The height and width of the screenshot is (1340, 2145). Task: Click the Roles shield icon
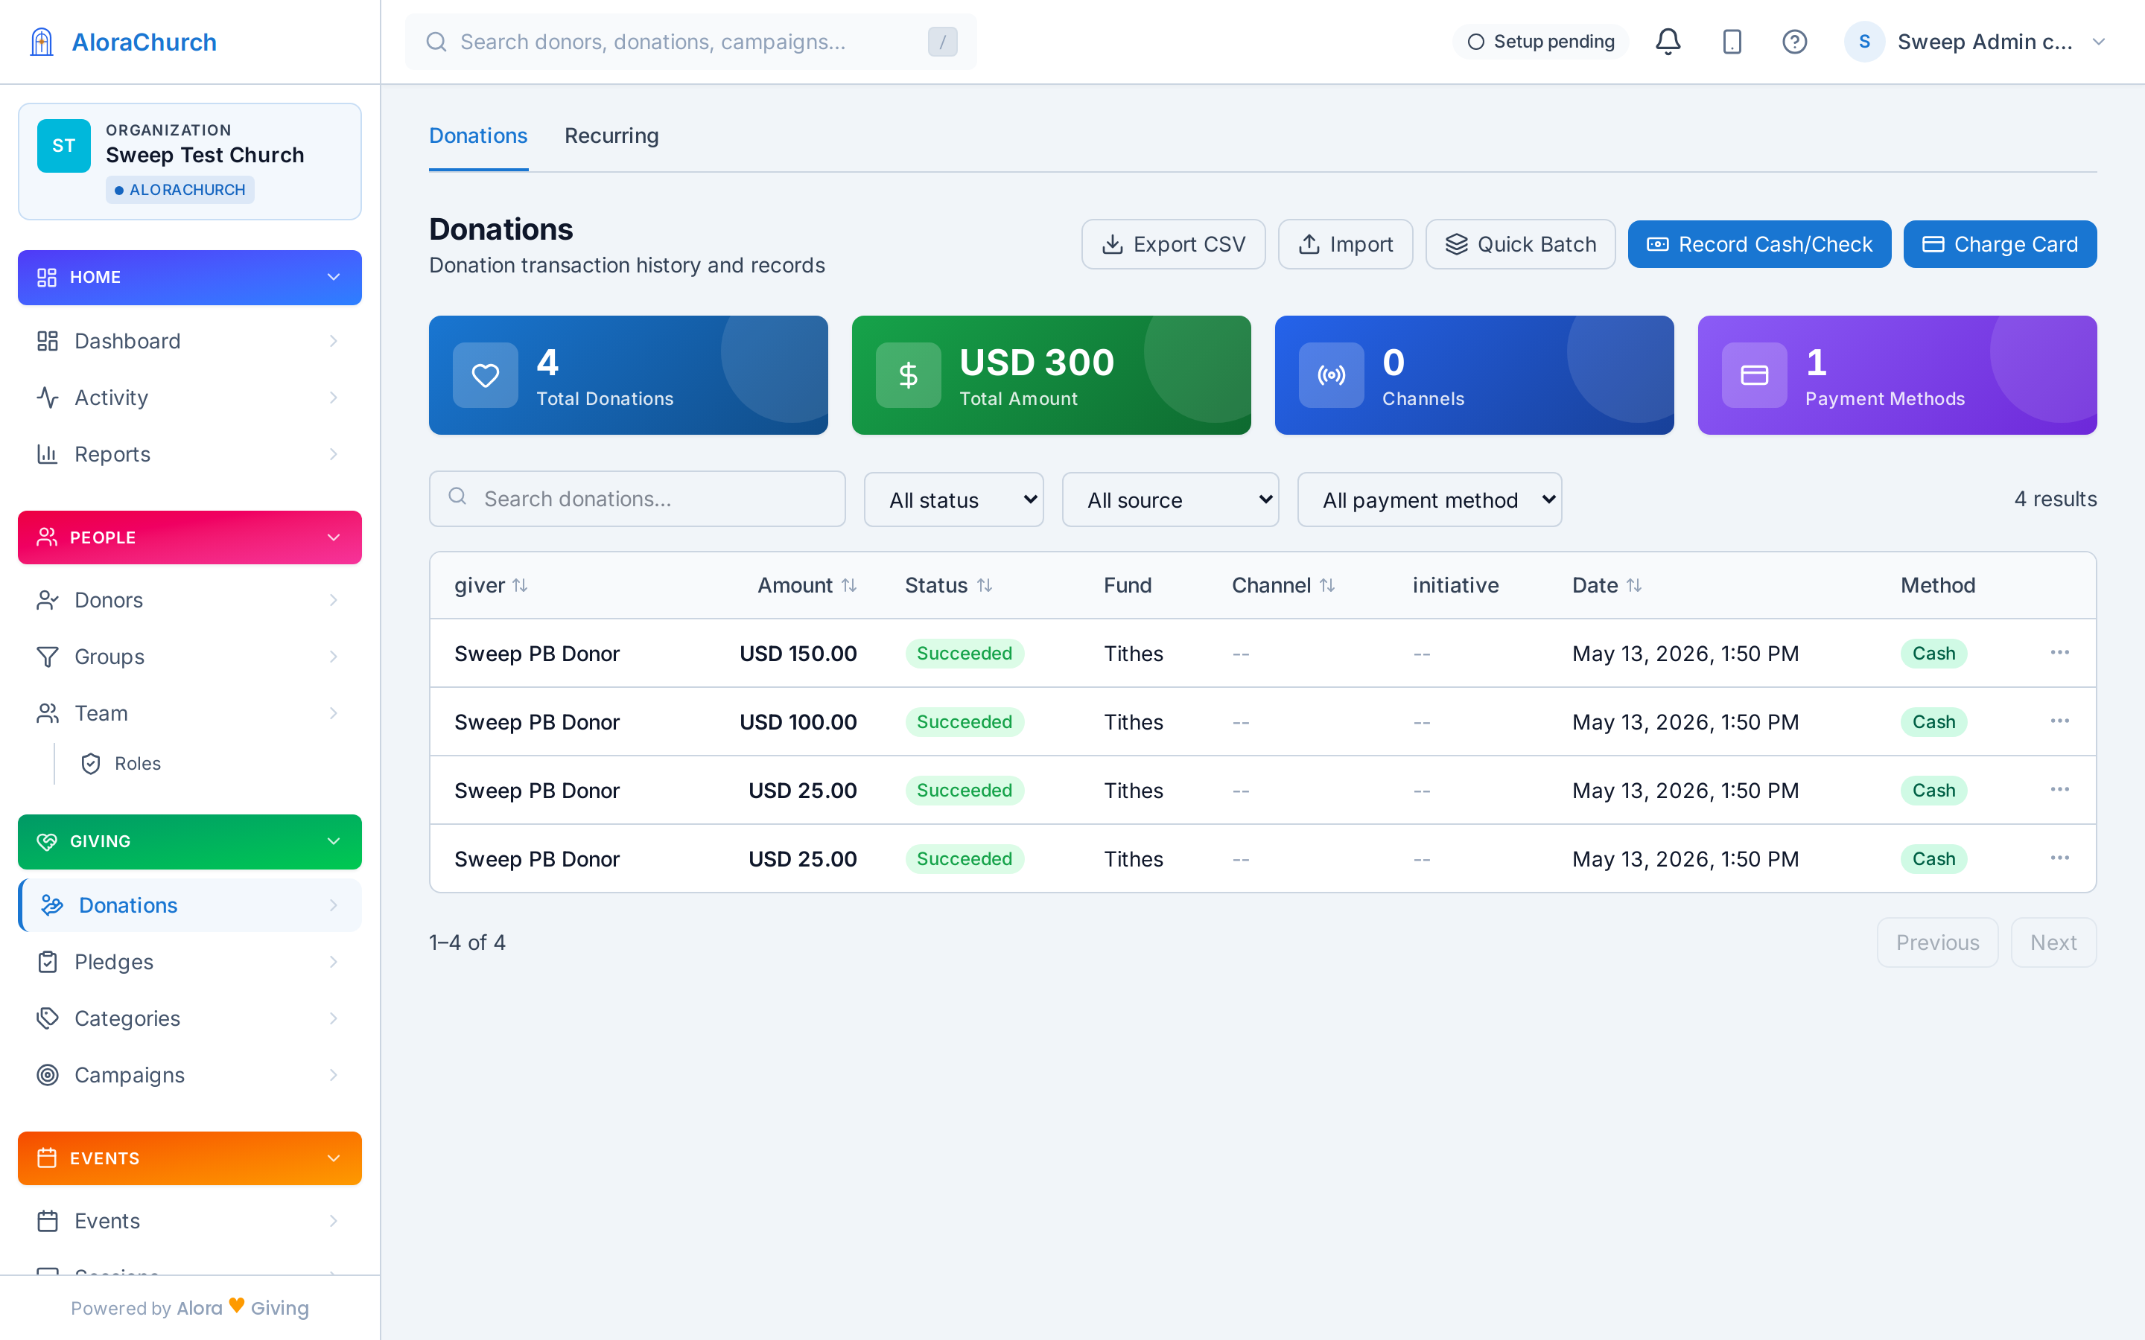pos(90,764)
